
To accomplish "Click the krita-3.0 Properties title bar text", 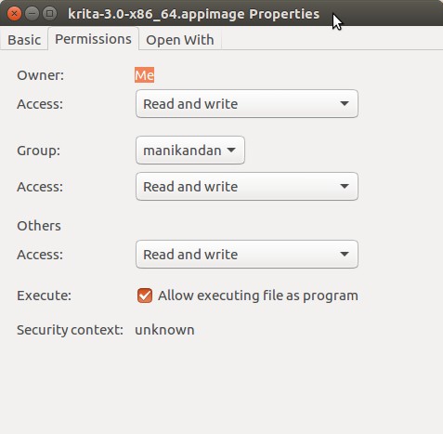I will [193, 14].
